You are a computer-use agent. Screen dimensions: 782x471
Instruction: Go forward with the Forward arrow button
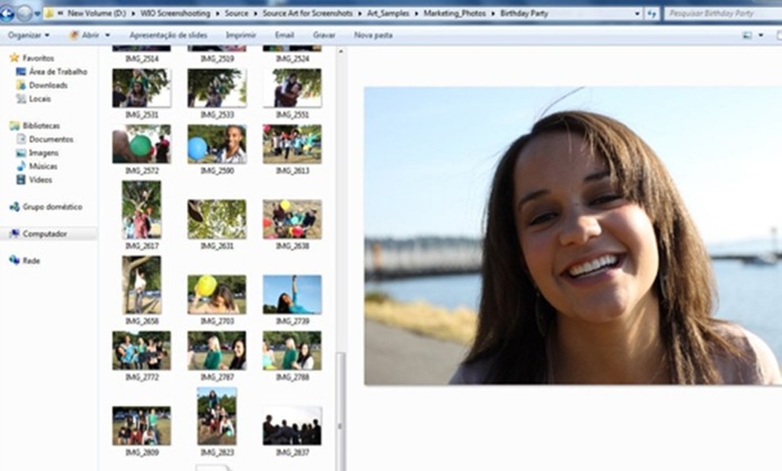click(25, 14)
